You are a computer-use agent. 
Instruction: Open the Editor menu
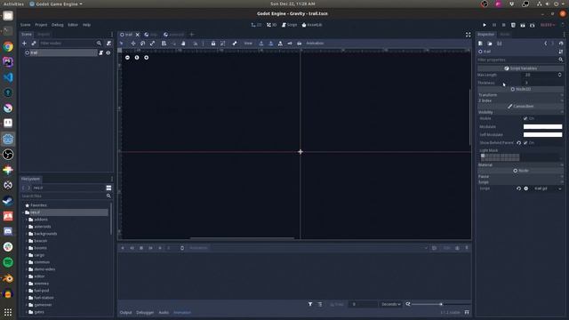coord(73,25)
